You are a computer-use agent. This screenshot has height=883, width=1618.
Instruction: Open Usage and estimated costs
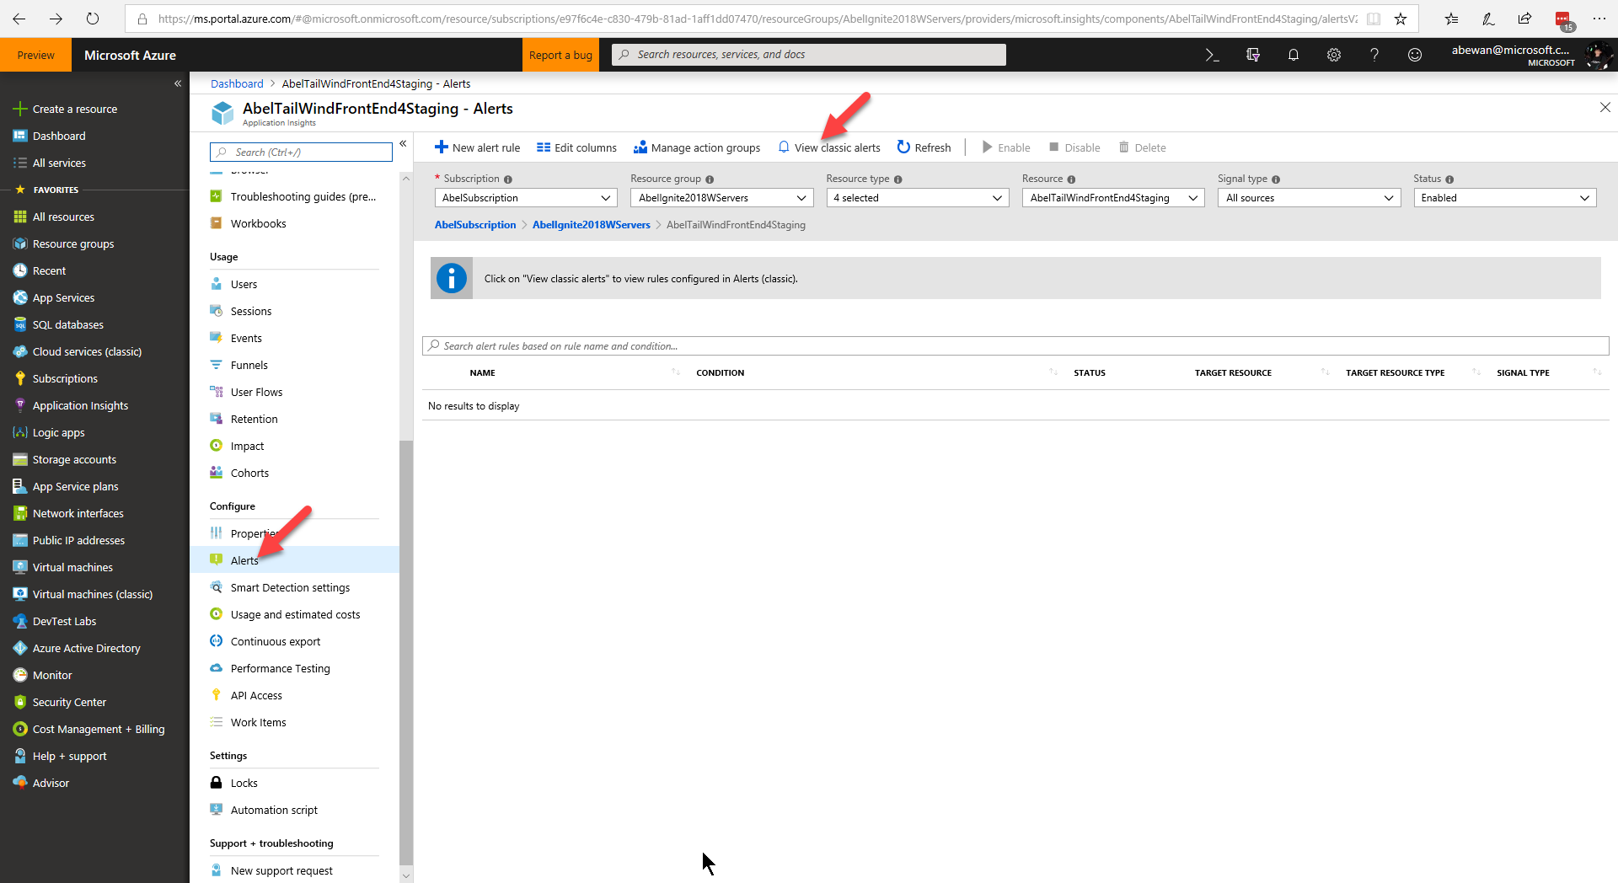click(295, 614)
